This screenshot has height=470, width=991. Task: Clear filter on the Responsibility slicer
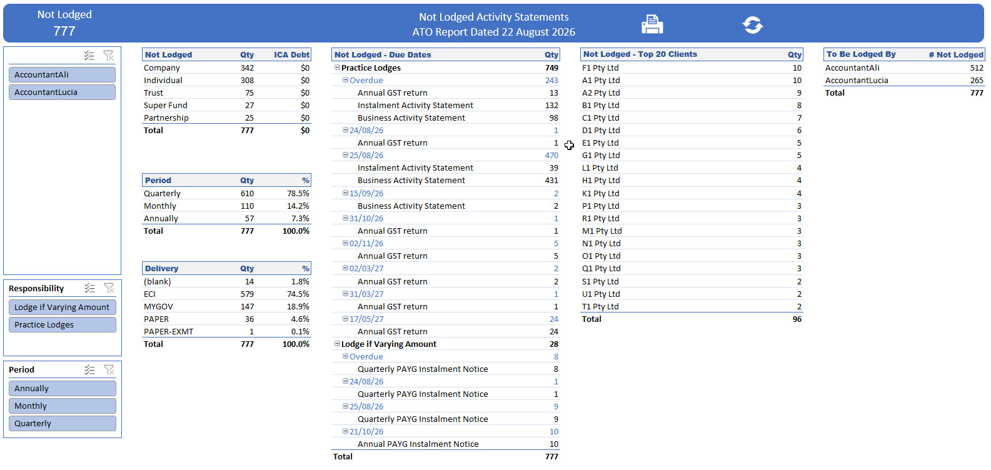[x=109, y=288]
